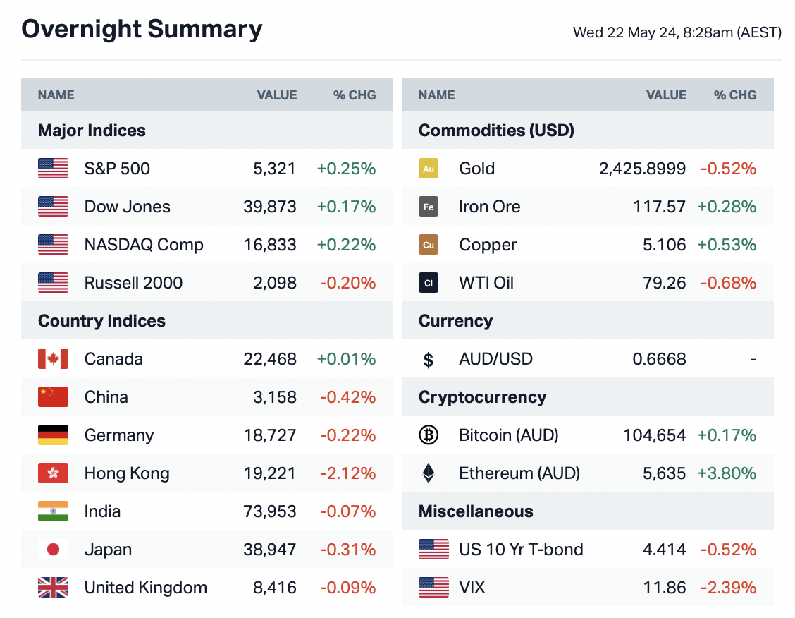Click the Copper 'Cu' icon

coord(428,245)
